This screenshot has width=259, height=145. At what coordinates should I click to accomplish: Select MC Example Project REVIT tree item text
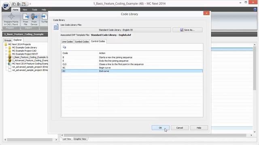point(25,54)
